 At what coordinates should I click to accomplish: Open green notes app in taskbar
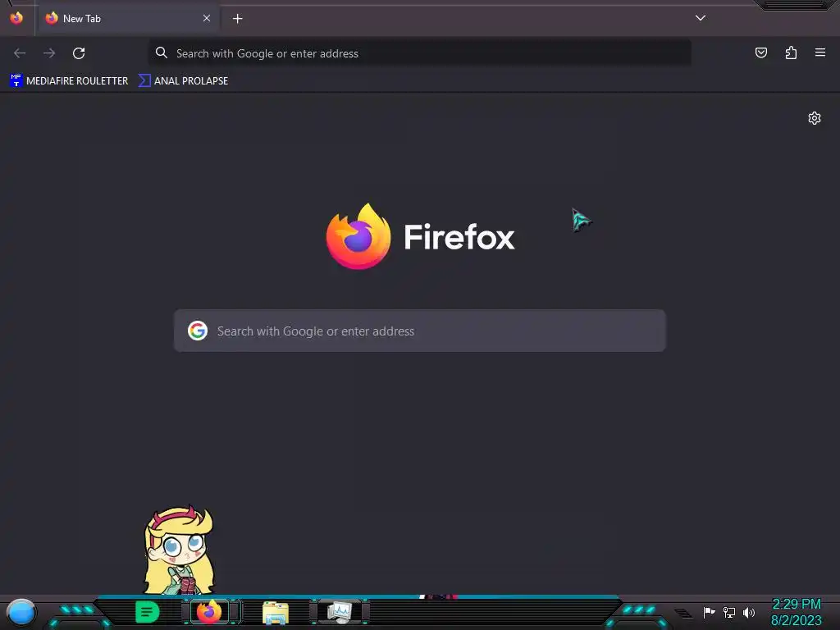coord(148,612)
